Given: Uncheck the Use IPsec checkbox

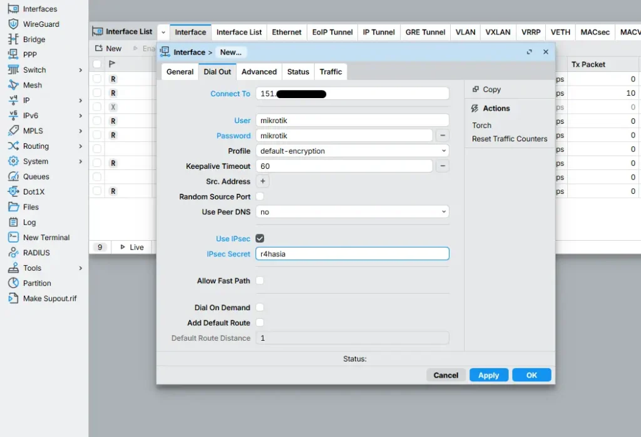Looking at the screenshot, I should click(x=259, y=238).
